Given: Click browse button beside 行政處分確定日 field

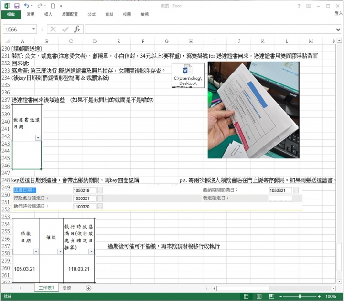Looking at the screenshot, I should click(100, 198).
